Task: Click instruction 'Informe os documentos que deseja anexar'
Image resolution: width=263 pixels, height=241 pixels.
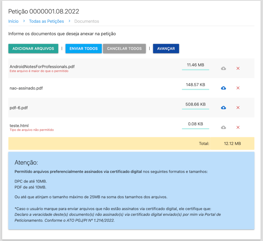Action: [x=62, y=34]
